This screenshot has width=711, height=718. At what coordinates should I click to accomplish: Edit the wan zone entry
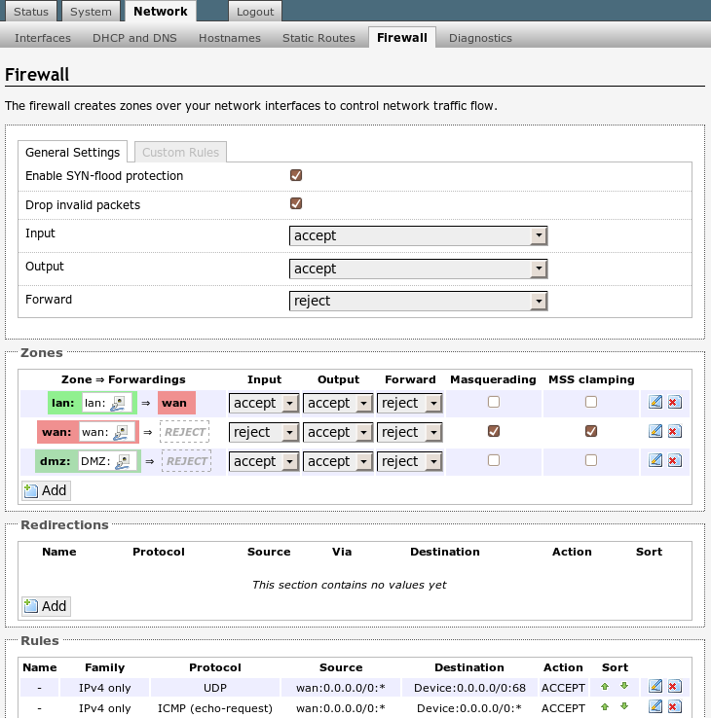point(655,432)
